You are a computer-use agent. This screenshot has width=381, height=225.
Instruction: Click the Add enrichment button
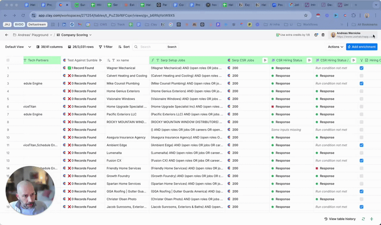(x=361, y=47)
